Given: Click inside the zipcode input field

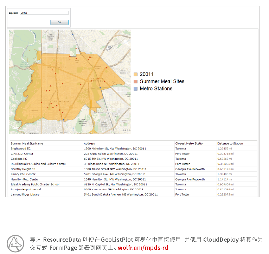Looking at the screenshot, I should [x=44, y=13].
